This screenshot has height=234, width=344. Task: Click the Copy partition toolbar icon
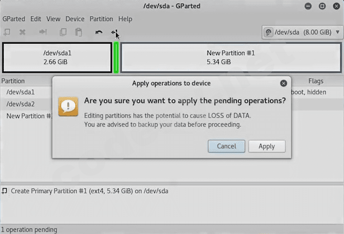[x=63, y=32]
